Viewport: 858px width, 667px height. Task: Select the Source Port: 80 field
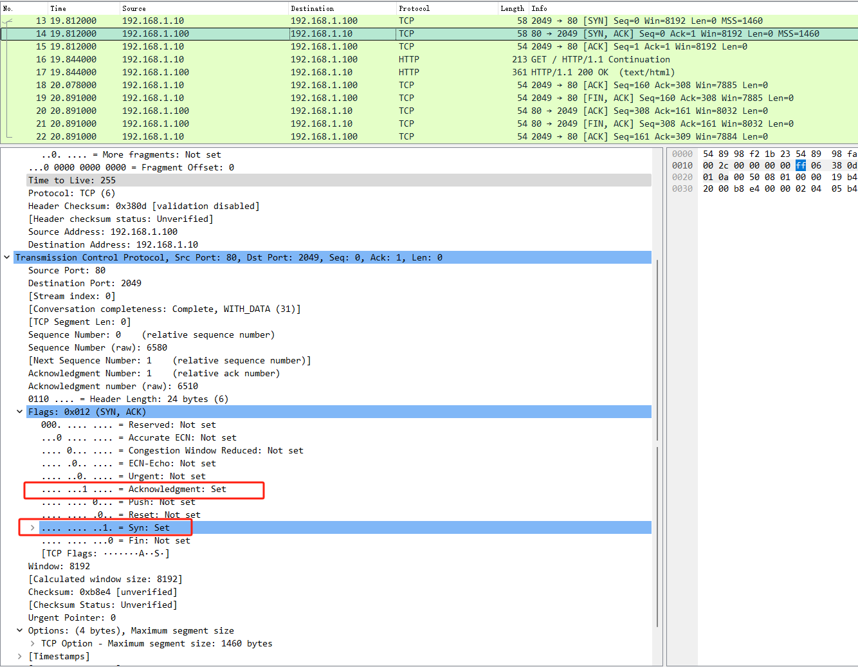(67, 270)
